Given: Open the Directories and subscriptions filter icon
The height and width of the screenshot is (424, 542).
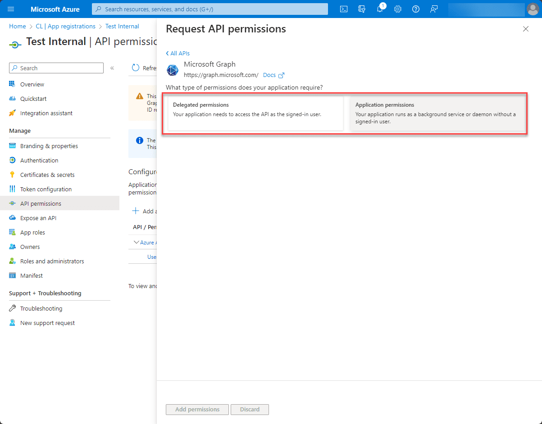Looking at the screenshot, I should [362, 9].
